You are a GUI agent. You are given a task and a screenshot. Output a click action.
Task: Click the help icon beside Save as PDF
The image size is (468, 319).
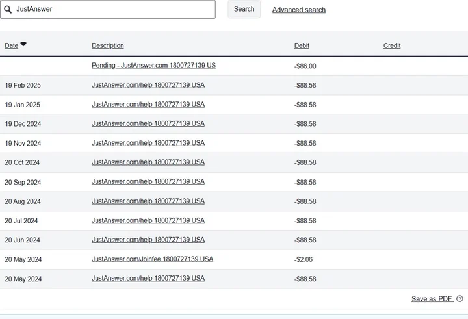[460, 298]
